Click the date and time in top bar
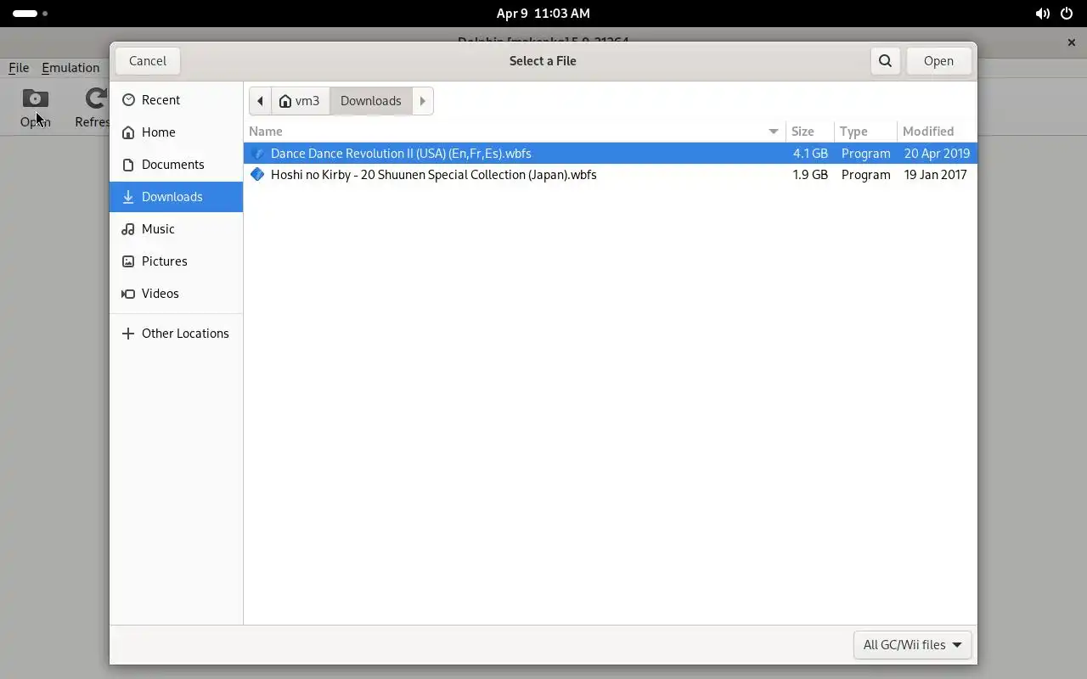This screenshot has height=679, width=1087. [x=543, y=14]
